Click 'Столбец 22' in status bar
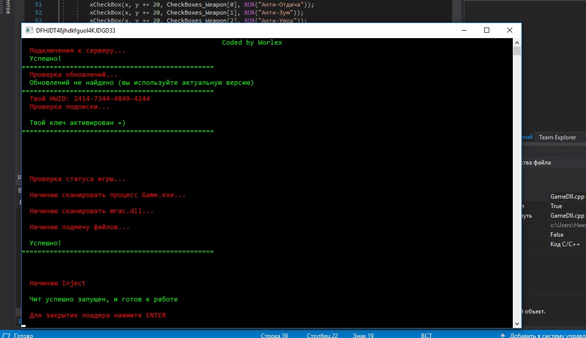This screenshot has height=338, width=586. 322,335
